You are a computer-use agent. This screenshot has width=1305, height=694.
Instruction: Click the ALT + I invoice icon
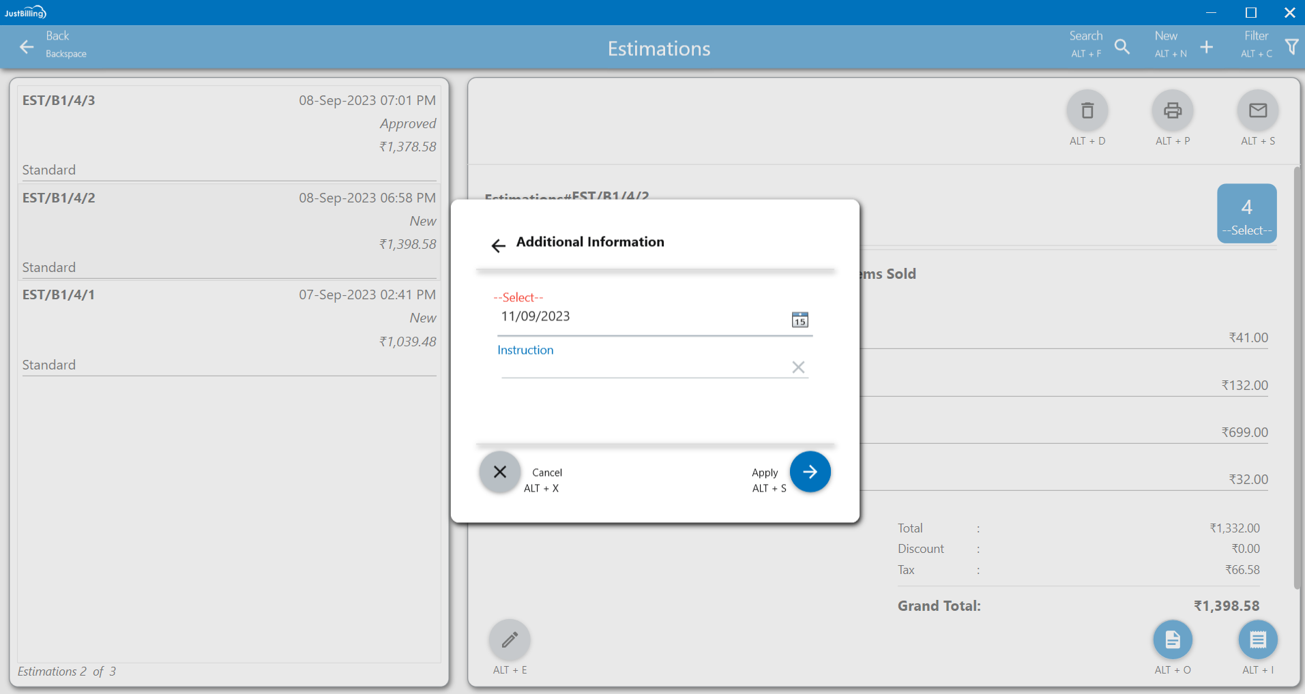(x=1257, y=639)
